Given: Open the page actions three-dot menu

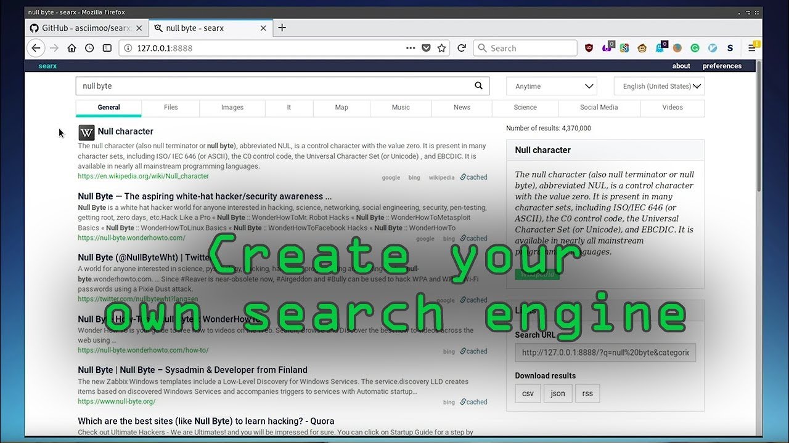Looking at the screenshot, I should [411, 48].
